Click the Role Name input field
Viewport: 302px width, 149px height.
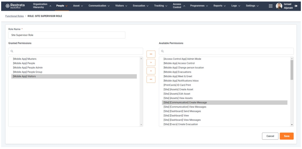pos(67,35)
